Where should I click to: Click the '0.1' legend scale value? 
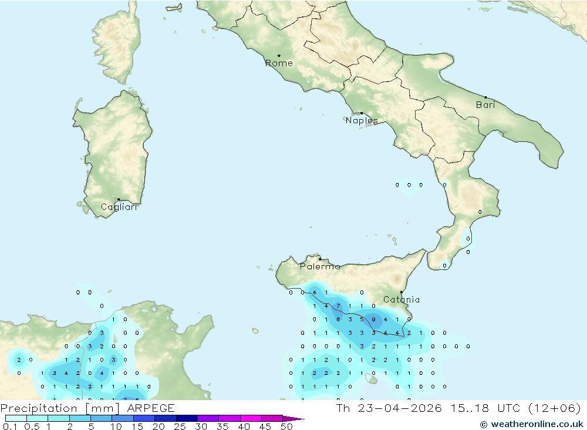tap(10, 426)
